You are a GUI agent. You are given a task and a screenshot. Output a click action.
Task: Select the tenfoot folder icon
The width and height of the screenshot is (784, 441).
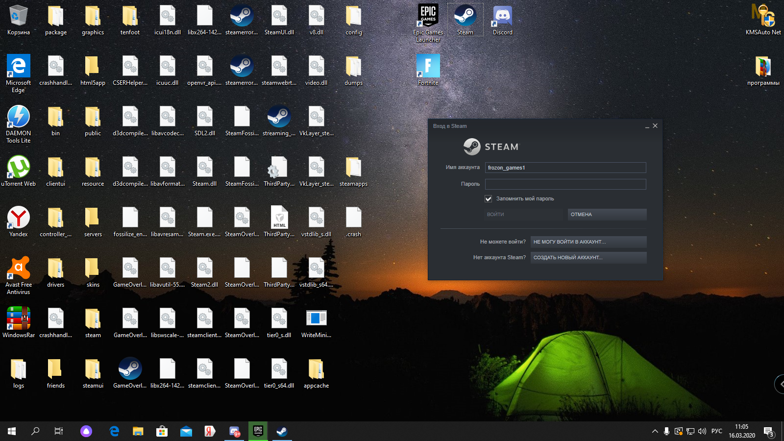pos(130,20)
